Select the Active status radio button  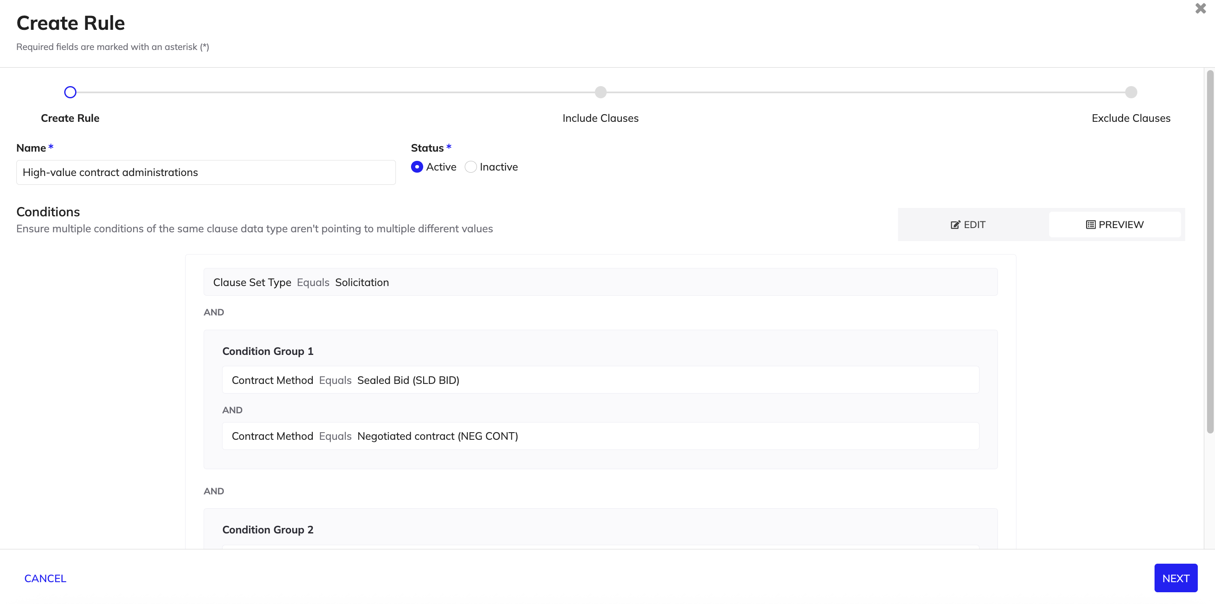pyautogui.click(x=417, y=167)
